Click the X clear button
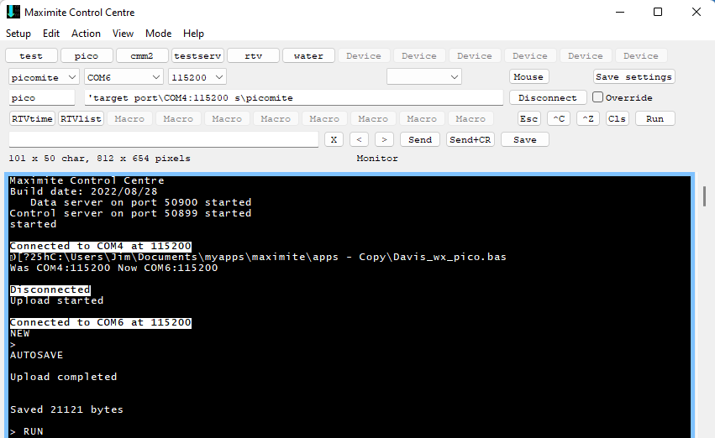 pos(334,139)
